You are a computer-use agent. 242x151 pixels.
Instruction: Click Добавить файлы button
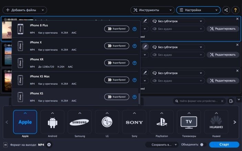pyautogui.click(x=24, y=10)
